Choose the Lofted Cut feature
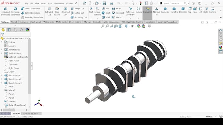The width and height of the screenshot is (223, 125). point(77,13)
